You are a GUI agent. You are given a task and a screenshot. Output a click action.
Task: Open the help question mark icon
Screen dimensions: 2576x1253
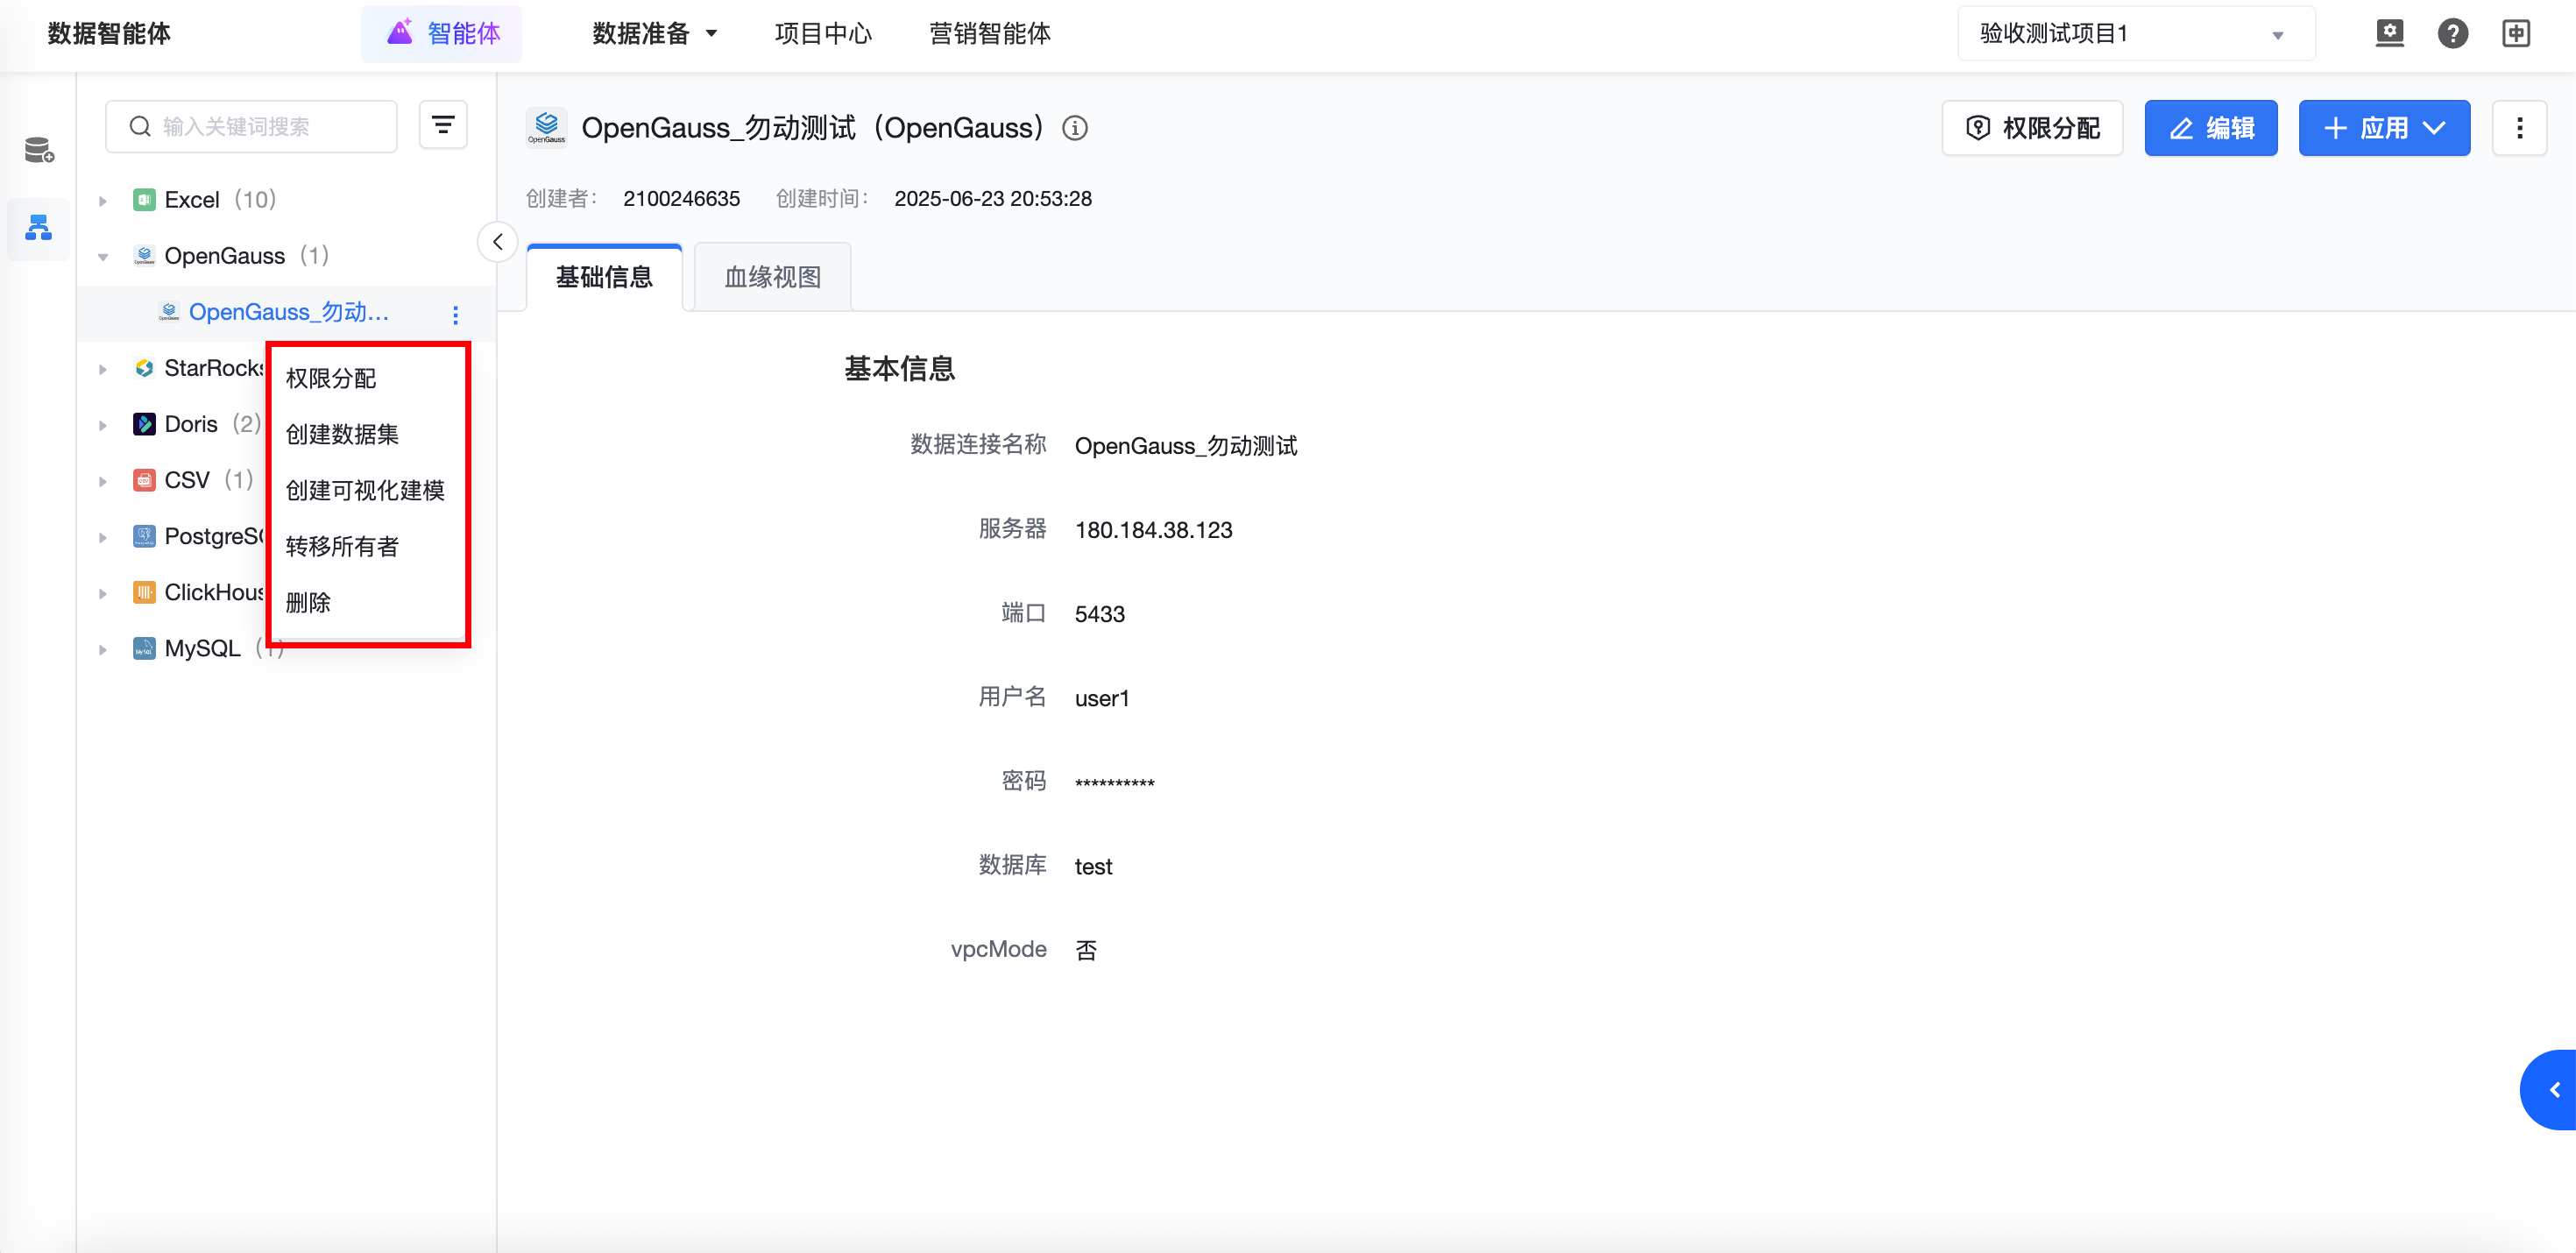tap(2452, 33)
